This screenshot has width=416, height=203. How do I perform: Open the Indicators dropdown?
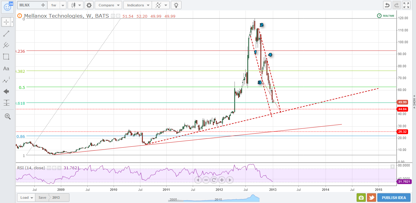137,5
